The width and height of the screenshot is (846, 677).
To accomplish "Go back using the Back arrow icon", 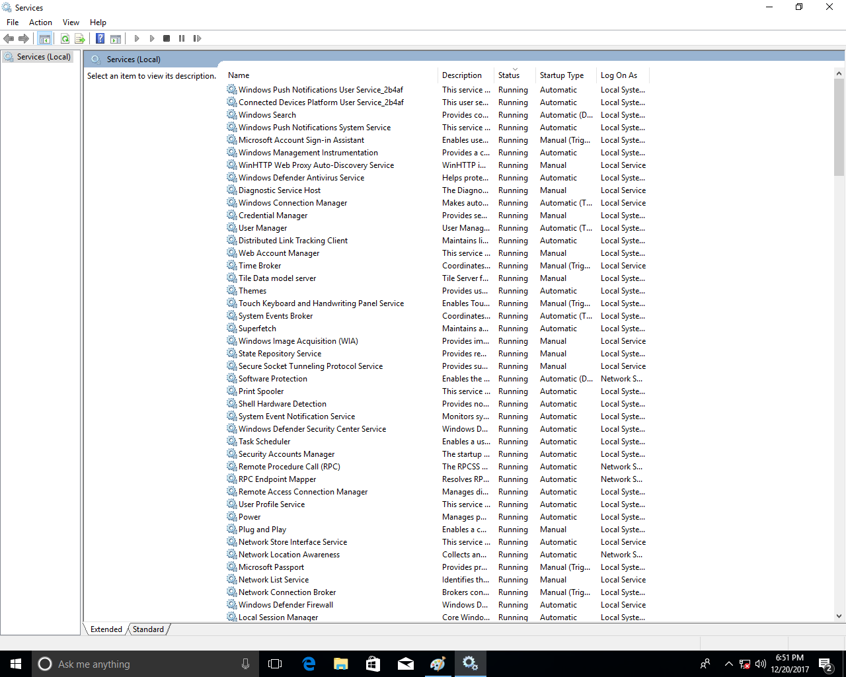I will (9, 39).
